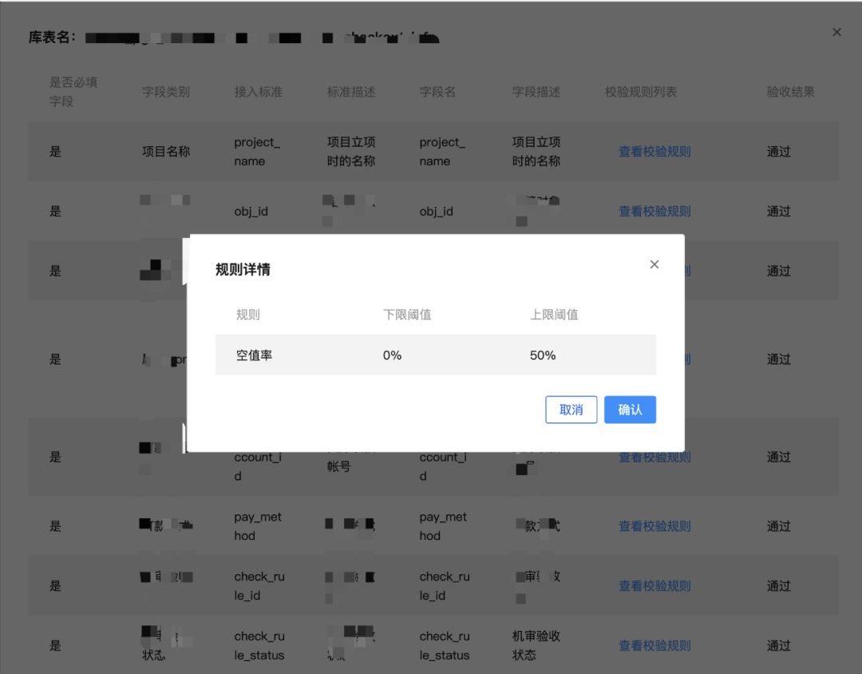Screen dimensions: 862x674
Task: Click the 字段名 column header
Action: pos(437,92)
